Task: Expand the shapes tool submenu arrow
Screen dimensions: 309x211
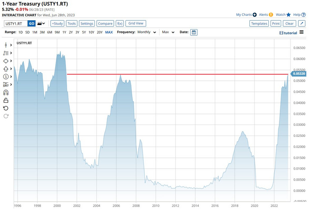Action: [11, 61]
